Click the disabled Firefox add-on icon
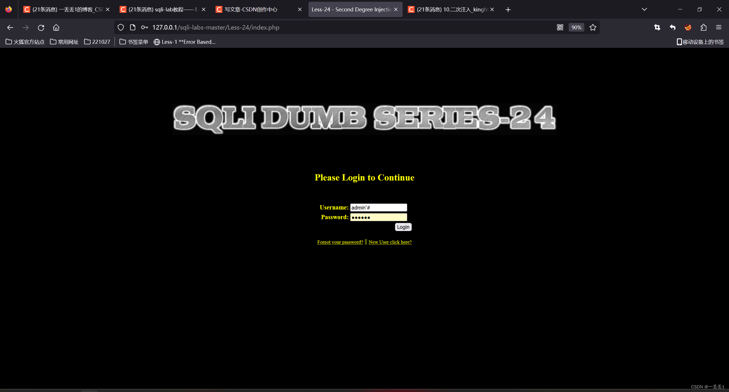 coord(688,27)
